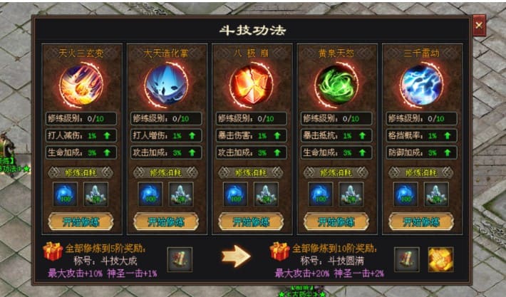Start training 八极崩 with 开始修炼
506x297 pixels.
pyautogui.click(x=251, y=222)
